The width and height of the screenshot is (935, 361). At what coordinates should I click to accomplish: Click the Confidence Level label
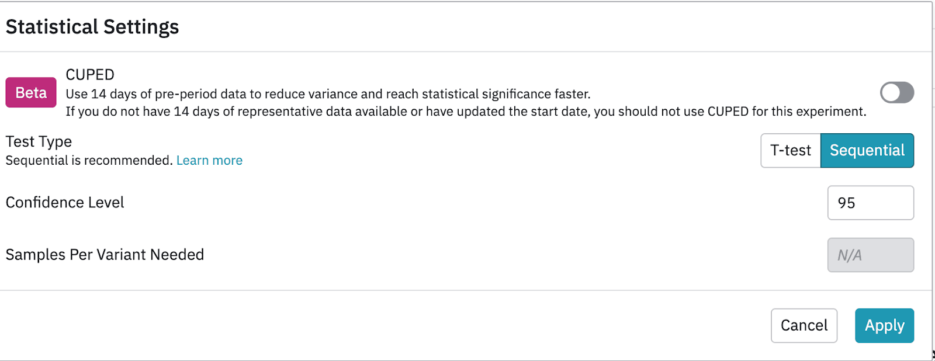pyautogui.click(x=65, y=203)
